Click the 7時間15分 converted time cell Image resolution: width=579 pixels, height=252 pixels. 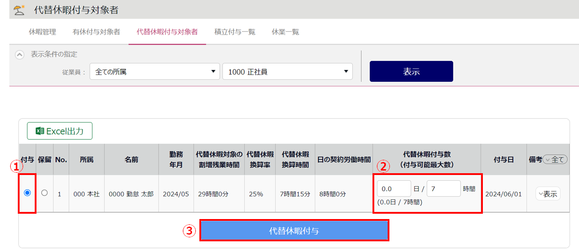[296, 194]
